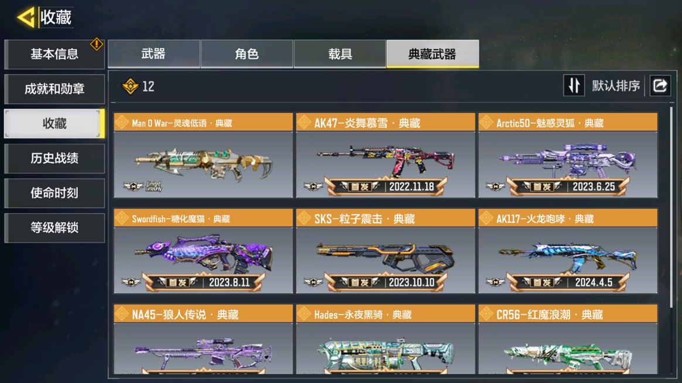Go to 使命时刻 section
The image size is (682, 383).
click(x=54, y=193)
